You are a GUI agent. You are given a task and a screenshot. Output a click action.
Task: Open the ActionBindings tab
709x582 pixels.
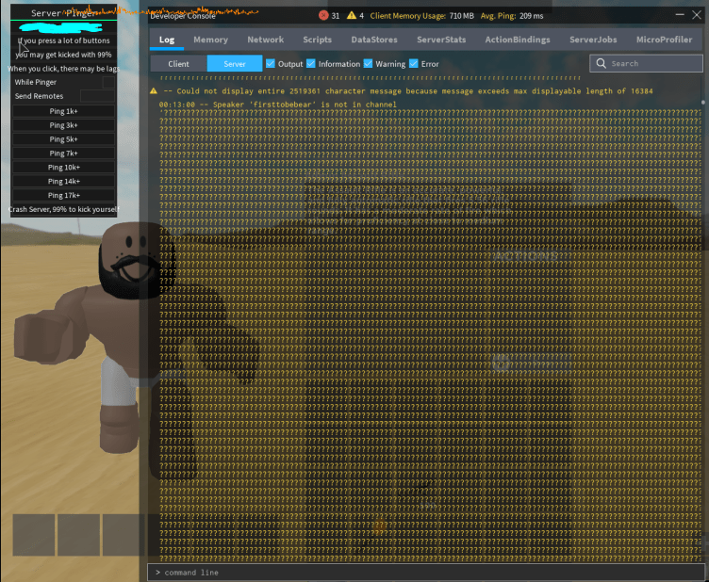(x=518, y=40)
